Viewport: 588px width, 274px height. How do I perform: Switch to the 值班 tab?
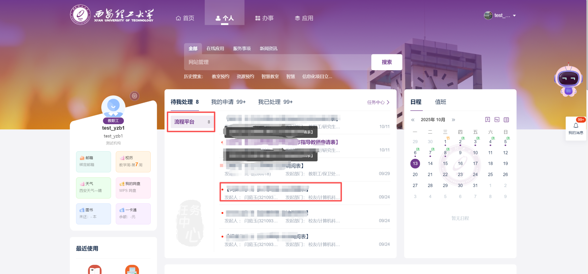440,102
